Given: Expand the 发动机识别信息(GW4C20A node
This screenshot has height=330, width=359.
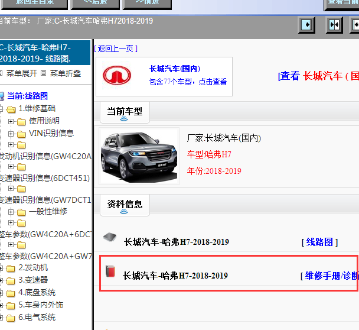Looking at the screenshot, I should coord(11,144).
